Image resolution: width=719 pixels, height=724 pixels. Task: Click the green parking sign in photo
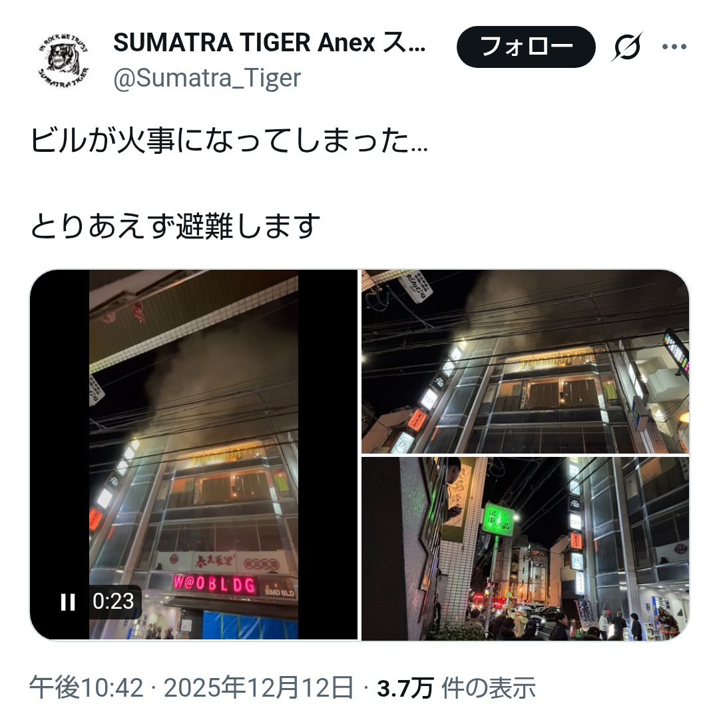pyautogui.click(x=498, y=519)
